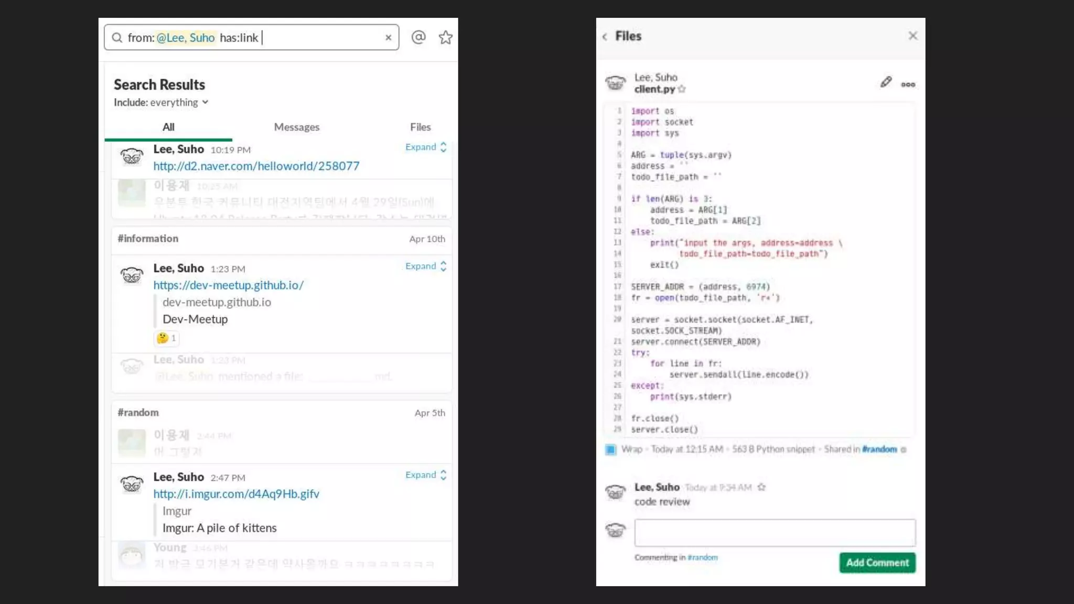Expand the dev-meetup.github.io message result
The height and width of the screenshot is (604, 1074).
tap(425, 266)
